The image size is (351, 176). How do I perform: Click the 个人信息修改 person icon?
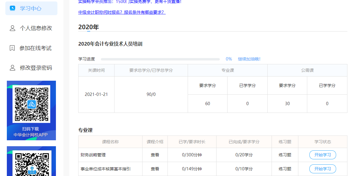point(12,28)
